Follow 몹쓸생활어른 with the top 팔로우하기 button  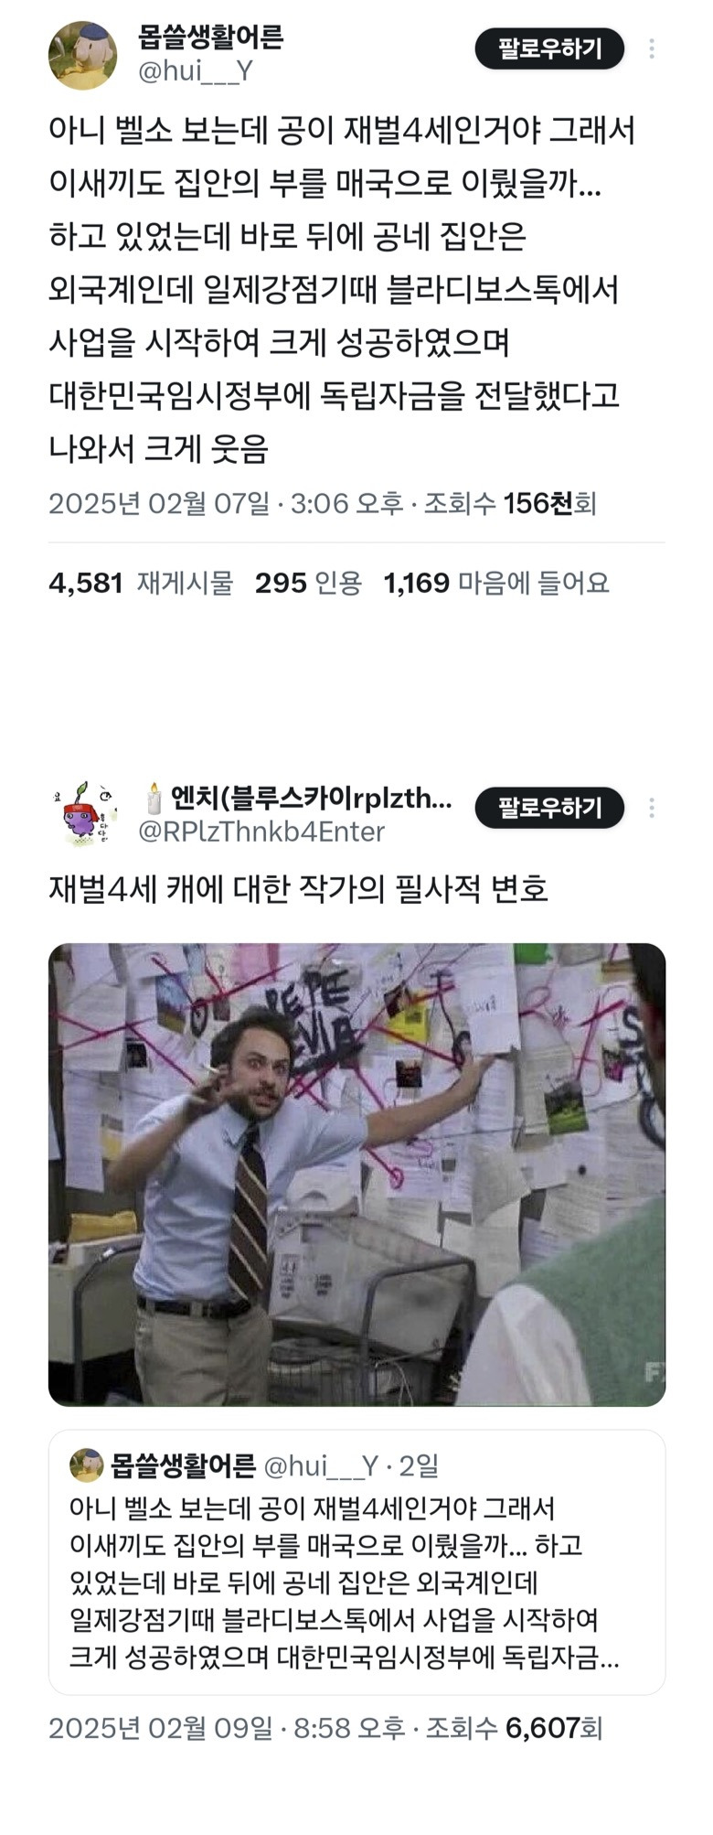pos(549,48)
